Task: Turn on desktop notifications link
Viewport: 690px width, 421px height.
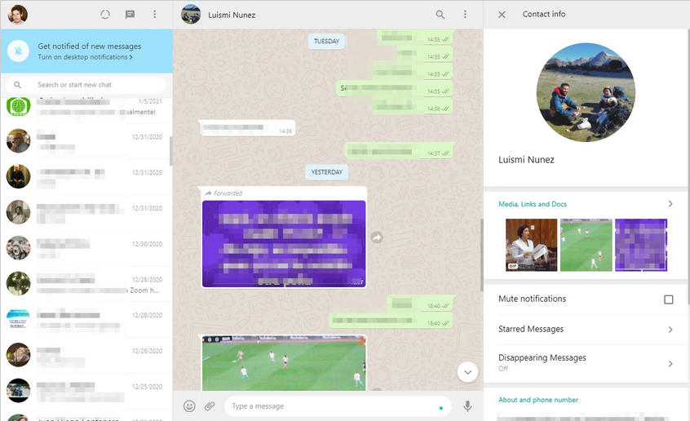Action: (x=85, y=57)
